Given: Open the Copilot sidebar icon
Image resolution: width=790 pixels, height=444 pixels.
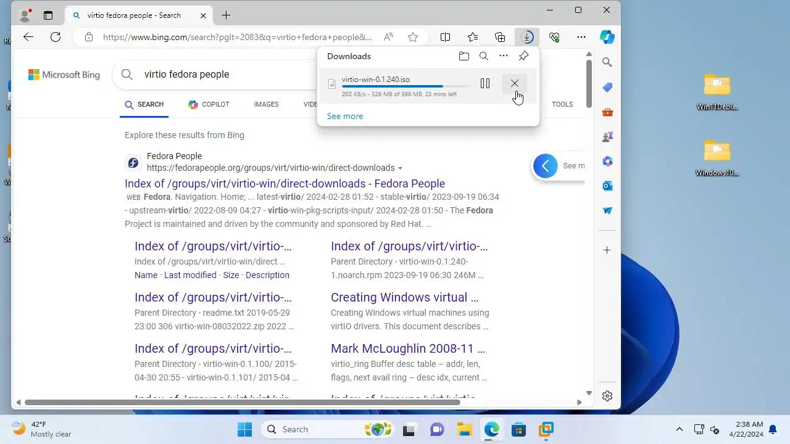Looking at the screenshot, I should (607, 37).
